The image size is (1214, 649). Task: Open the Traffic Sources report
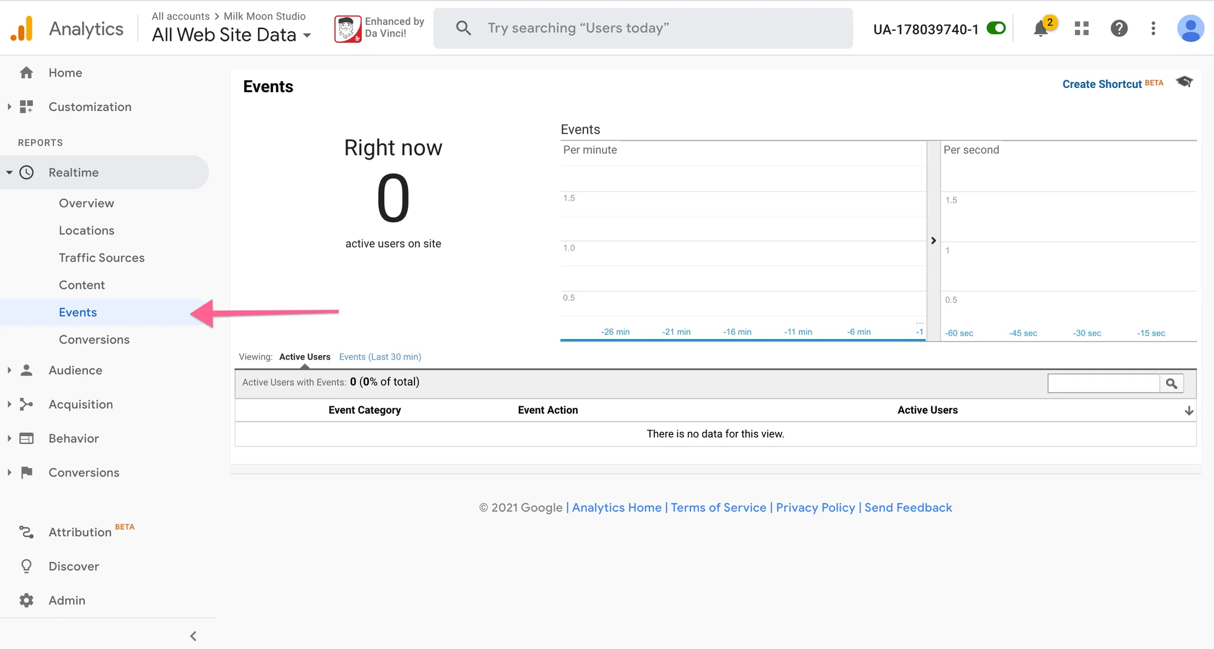(x=101, y=257)
